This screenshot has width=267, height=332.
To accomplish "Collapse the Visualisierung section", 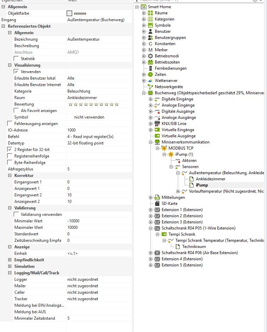I will [10, 65].
